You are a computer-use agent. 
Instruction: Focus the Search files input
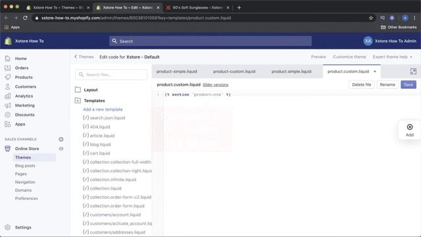click(111, 74)
